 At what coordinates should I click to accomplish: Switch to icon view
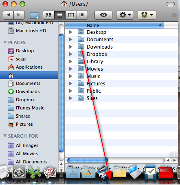coord(48,15)
